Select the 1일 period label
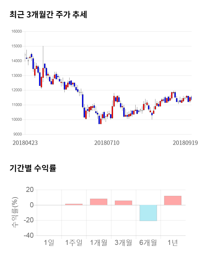The width and height of the screenshot is (201, 254). pos(49,243)
